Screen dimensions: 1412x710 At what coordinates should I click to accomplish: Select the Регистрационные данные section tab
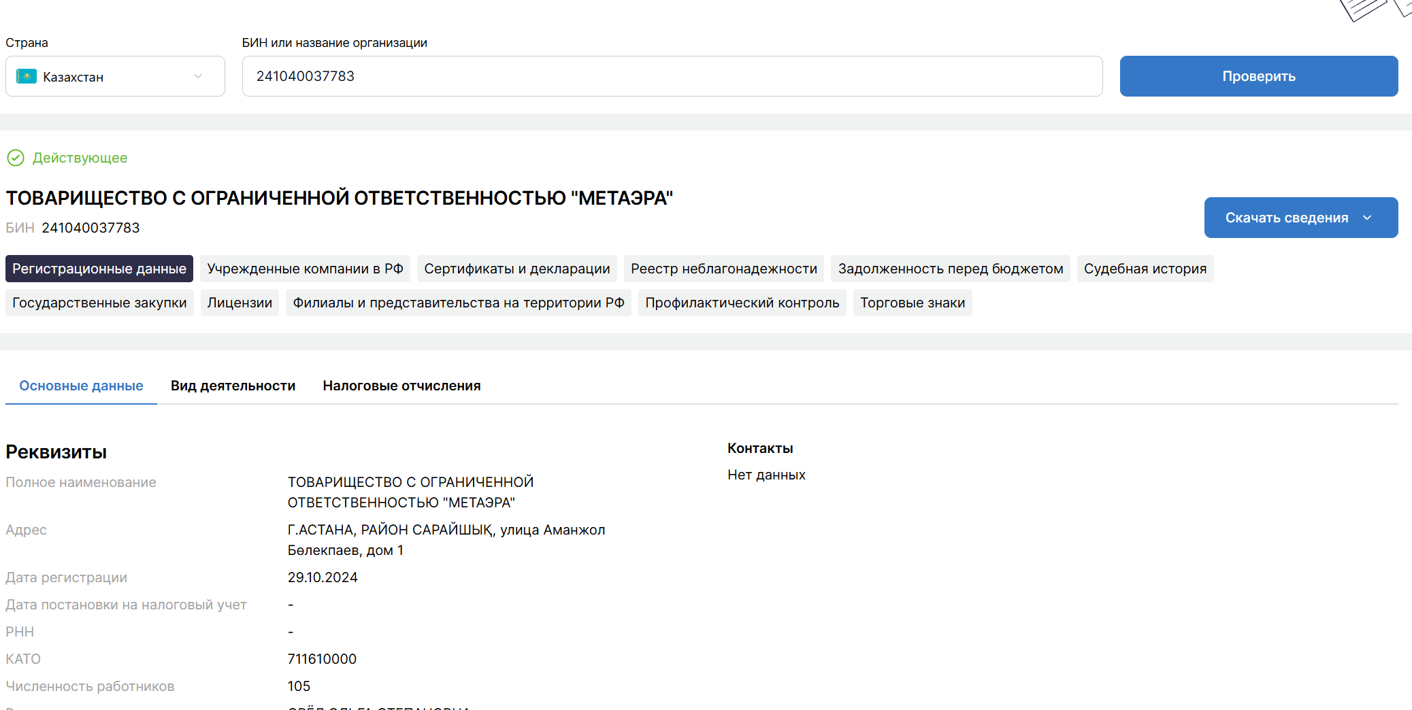(99, 269)
